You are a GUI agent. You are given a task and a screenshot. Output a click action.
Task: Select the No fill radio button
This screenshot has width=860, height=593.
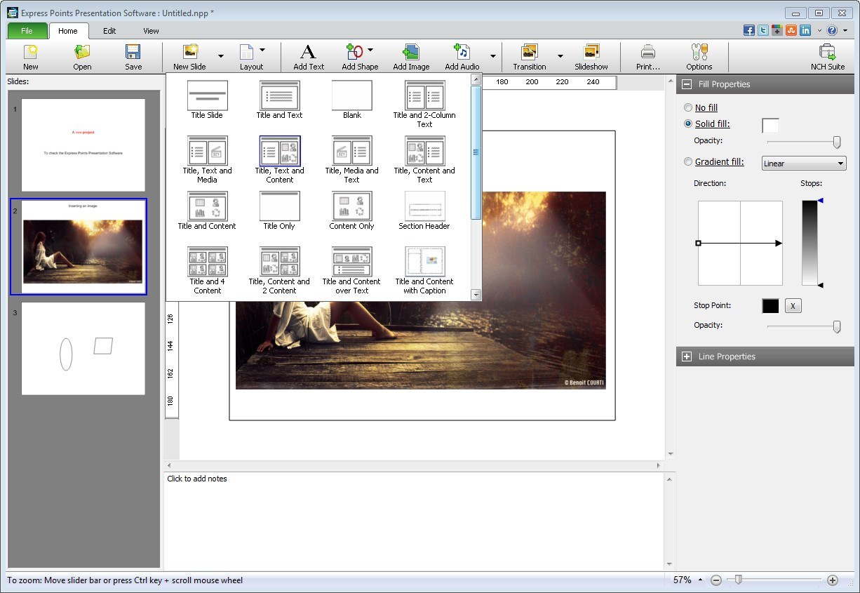(687, 108)
